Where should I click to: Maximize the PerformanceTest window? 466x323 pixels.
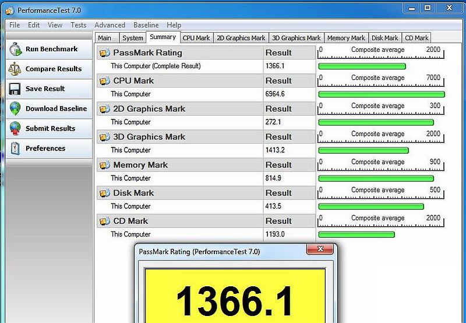[x=428, y=8]
